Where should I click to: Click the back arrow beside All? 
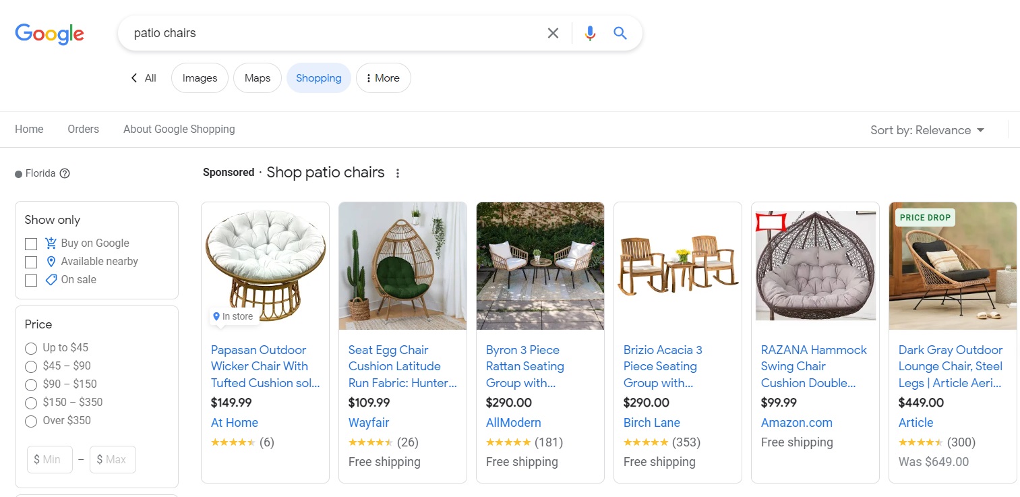(x=134, y=78)
